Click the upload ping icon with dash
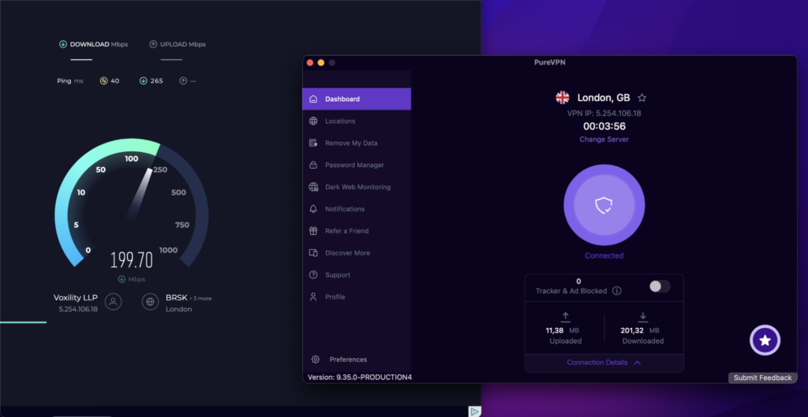The image size is (808, 417). tap(183, 81)
